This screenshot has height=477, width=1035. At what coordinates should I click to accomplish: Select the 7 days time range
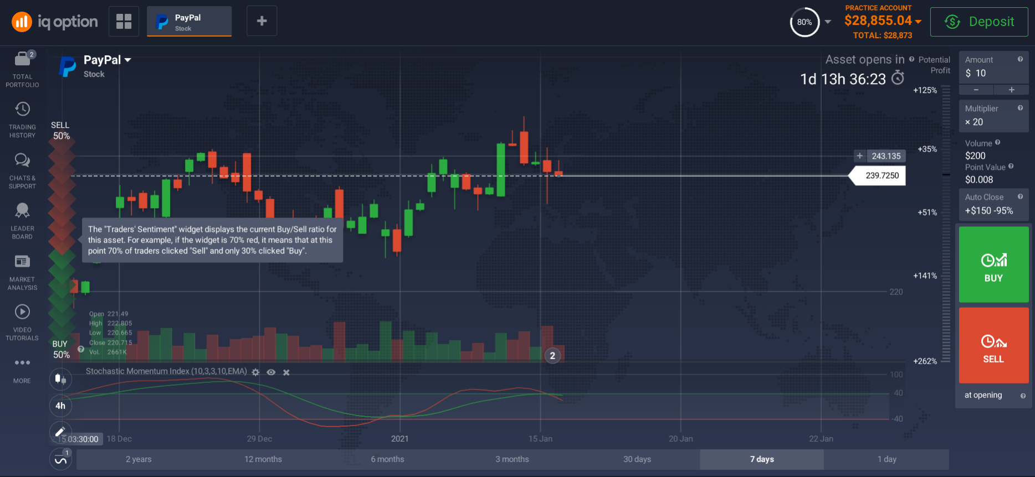(762, 459)
